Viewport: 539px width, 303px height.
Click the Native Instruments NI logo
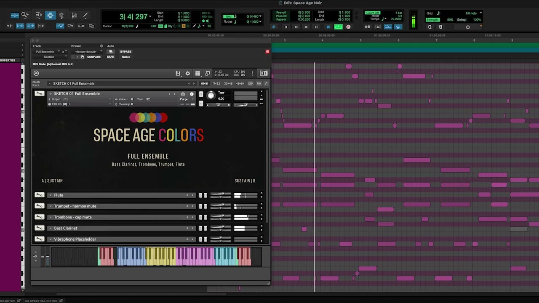point(264,73)
